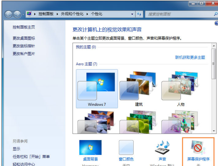Click the 我的主题 (0) section header

(x=86, y=47)
